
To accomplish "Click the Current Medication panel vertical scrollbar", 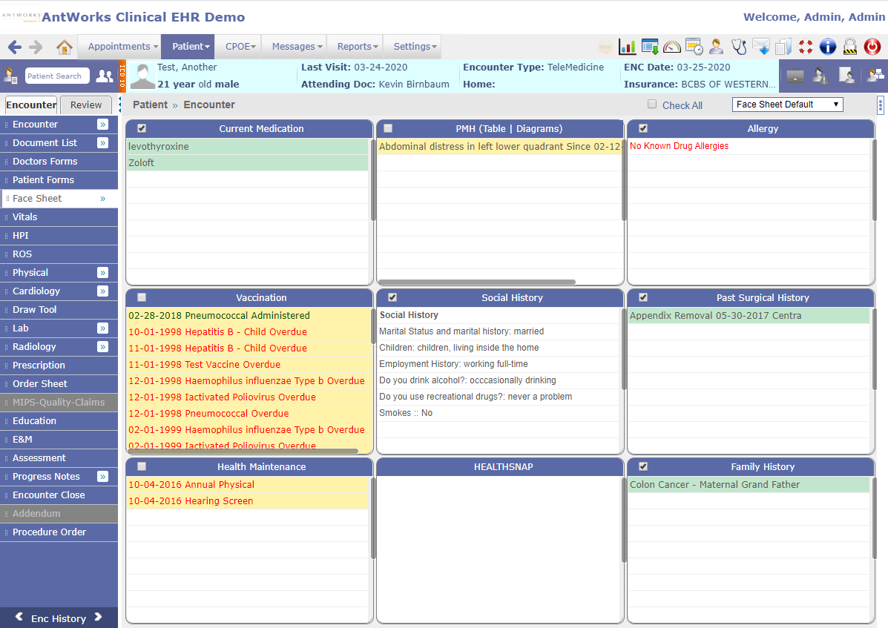I will [373, 180].
